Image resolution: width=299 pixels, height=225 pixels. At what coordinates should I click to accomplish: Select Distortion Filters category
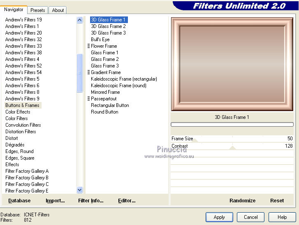pyautogui.click(x=21, y=132)
